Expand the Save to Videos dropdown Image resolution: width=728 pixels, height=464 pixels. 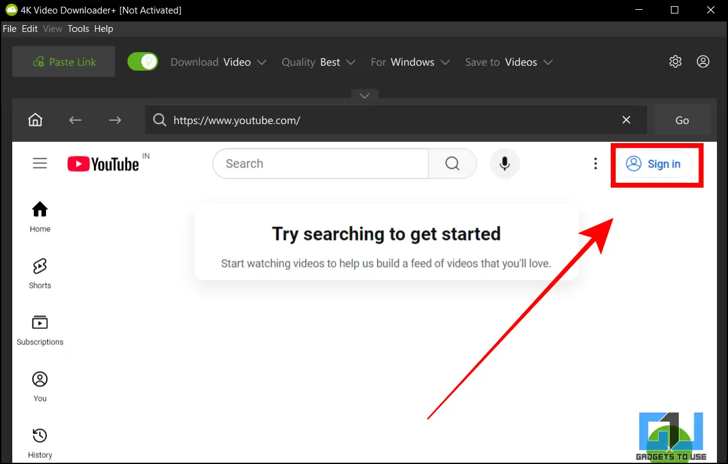coord(509,62)
